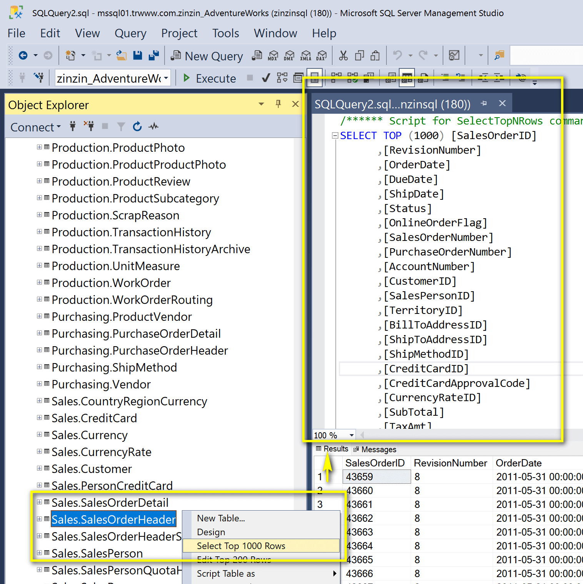This screenshot has height=584, width=583.
Task: Toggle Include Actual Execution Plan
Action: (x=336, y=78)
